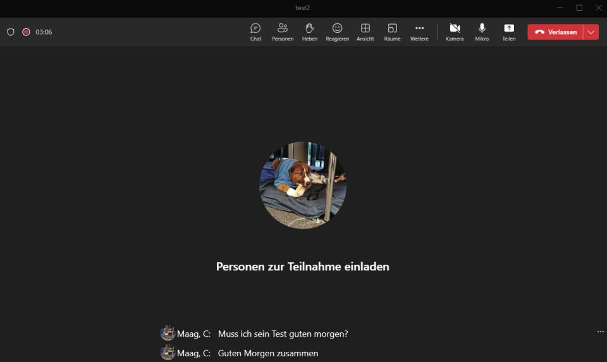Raise hand with Heben icon

pyautogui.click(x=310, y=32)
